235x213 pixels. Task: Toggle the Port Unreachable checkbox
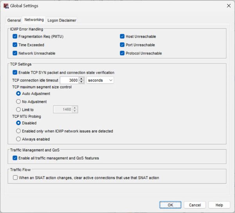coord(122,45)
